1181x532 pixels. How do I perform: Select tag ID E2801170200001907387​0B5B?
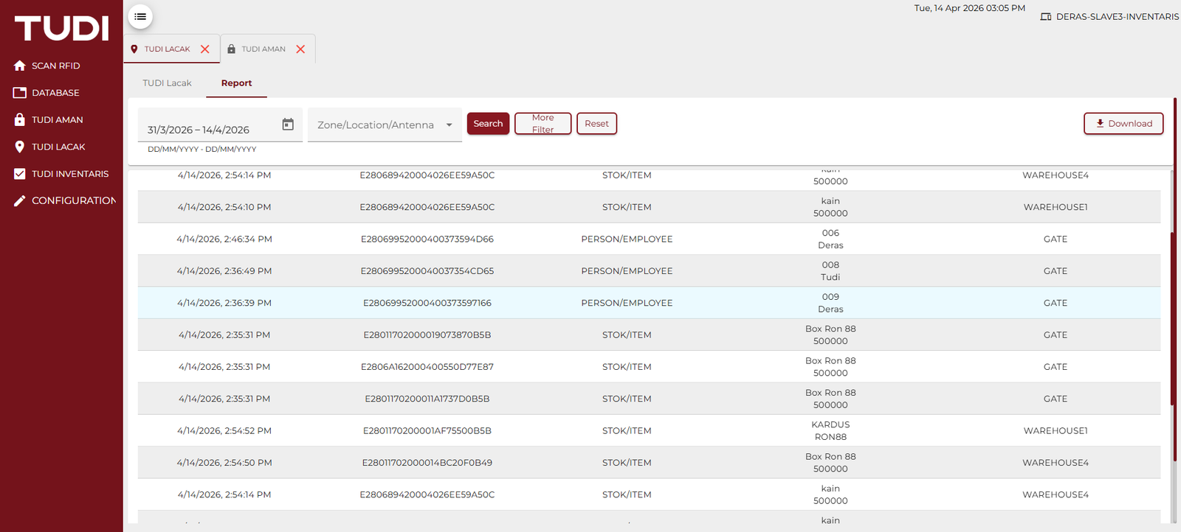point(427,335)
